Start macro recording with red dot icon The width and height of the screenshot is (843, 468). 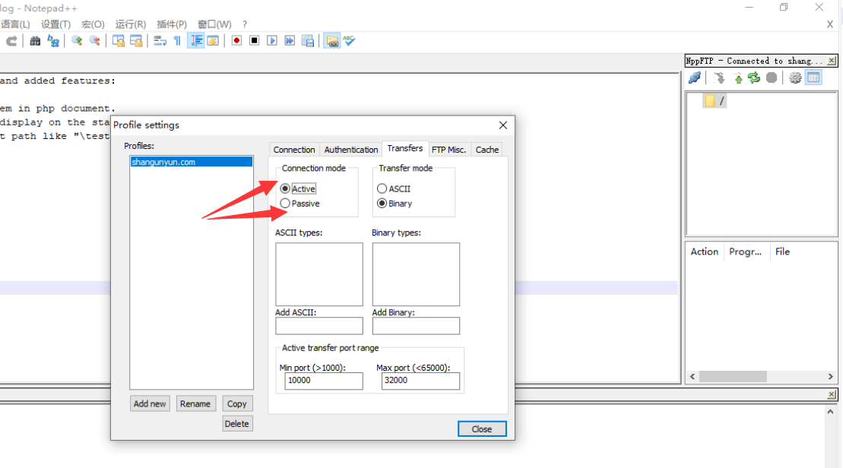(236, 41)
